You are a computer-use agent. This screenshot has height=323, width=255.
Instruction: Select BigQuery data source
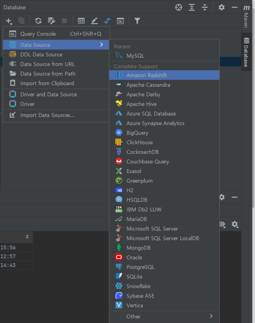tap(164, 133)
